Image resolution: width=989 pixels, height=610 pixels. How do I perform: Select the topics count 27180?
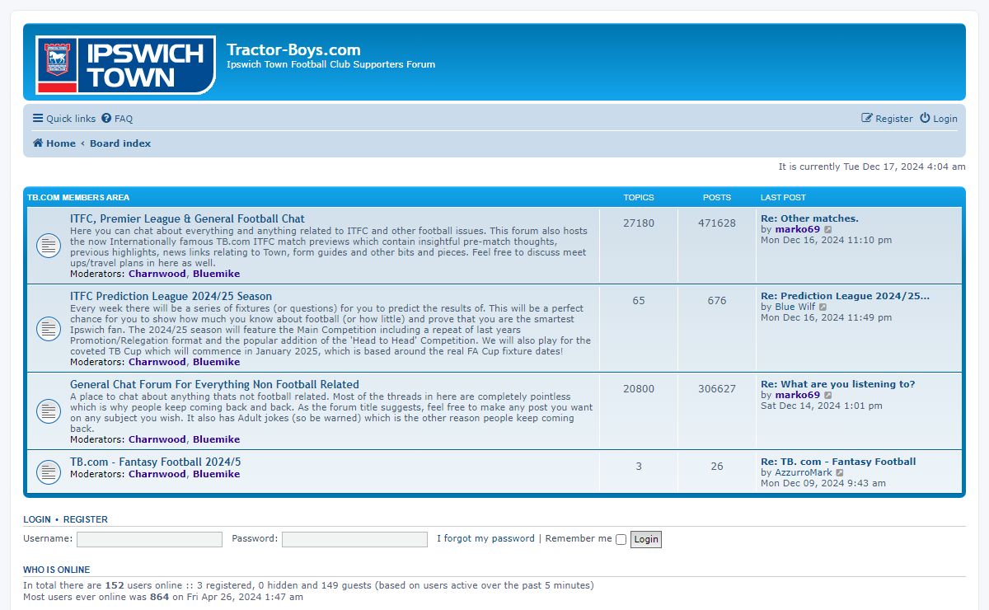click(639, 223)
